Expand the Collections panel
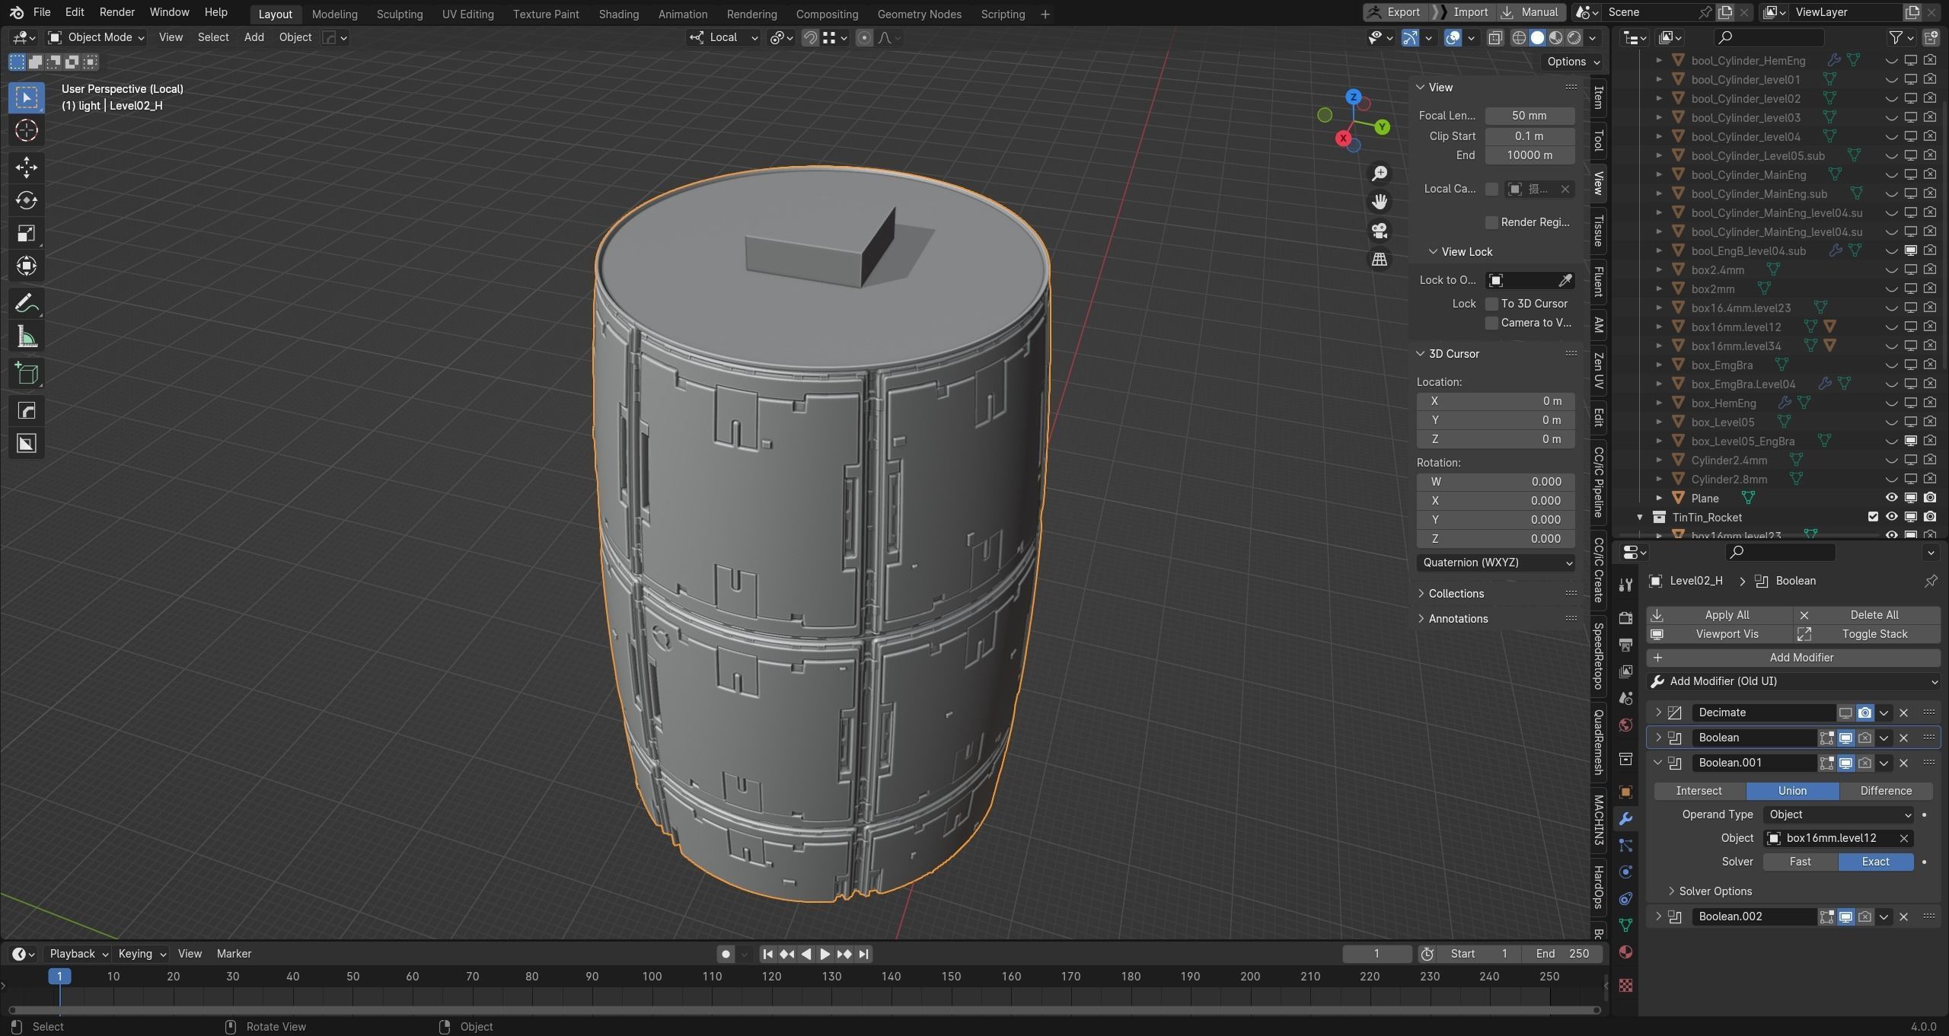Screen dimensions: 1949x1036 tap(1456, 594)
